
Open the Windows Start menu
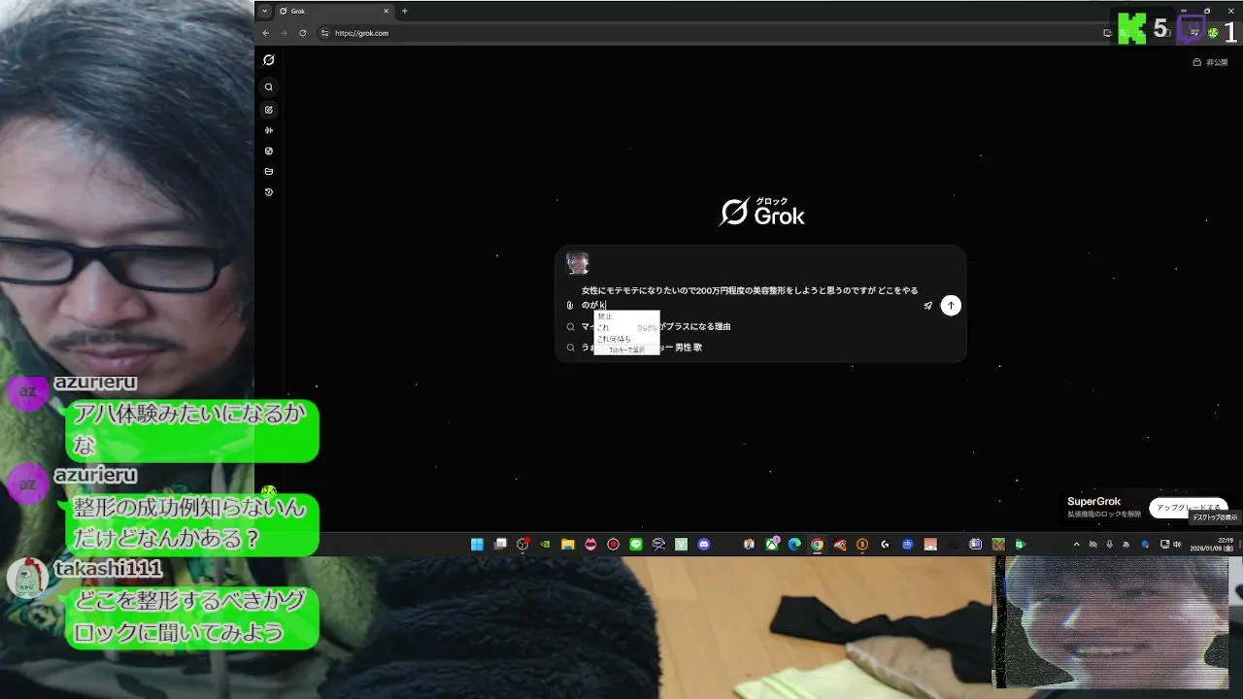tap(477, 545)
